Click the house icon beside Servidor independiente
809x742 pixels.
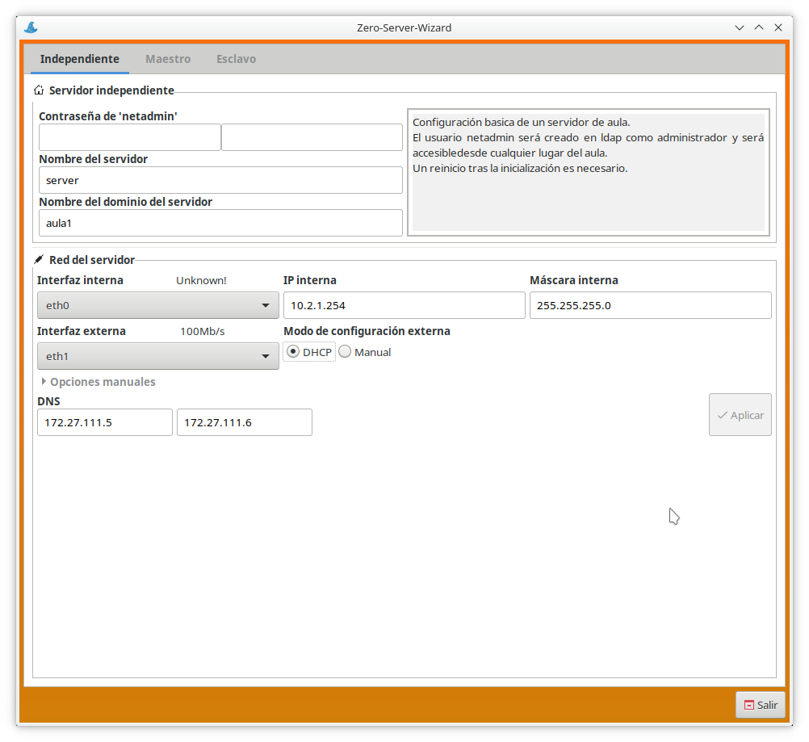[x=39, y=91]
